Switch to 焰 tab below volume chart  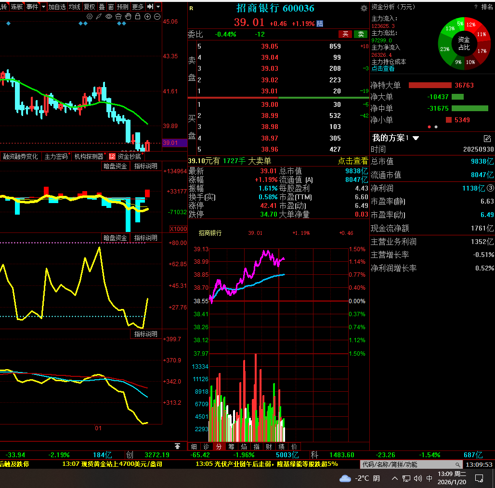244,446
